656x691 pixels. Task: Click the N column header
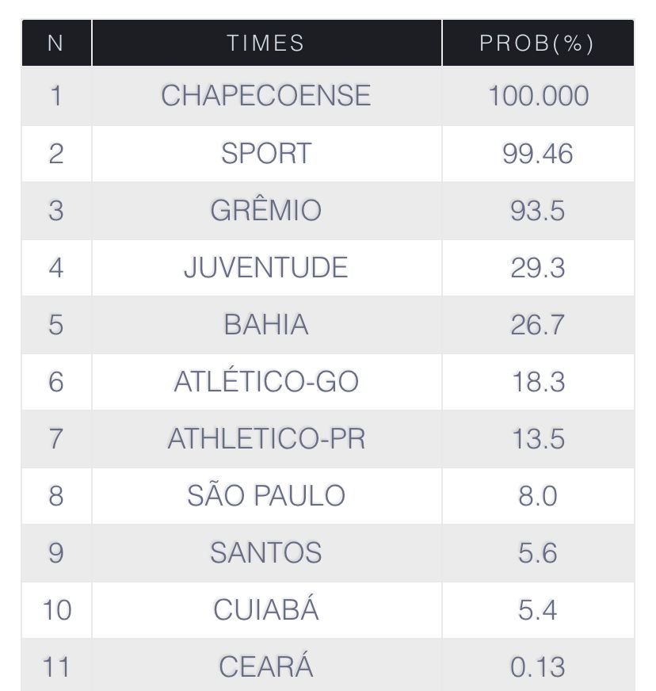55,43
